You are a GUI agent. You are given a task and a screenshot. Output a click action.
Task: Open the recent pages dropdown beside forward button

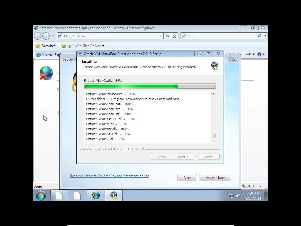click(52, 36)
